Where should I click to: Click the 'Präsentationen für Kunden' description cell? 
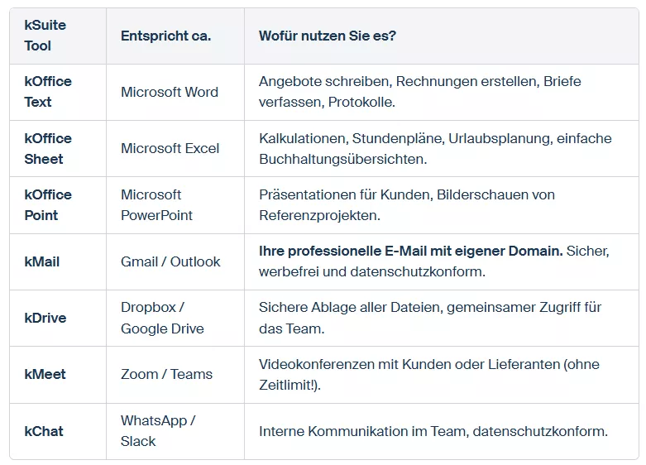(441, 205)
